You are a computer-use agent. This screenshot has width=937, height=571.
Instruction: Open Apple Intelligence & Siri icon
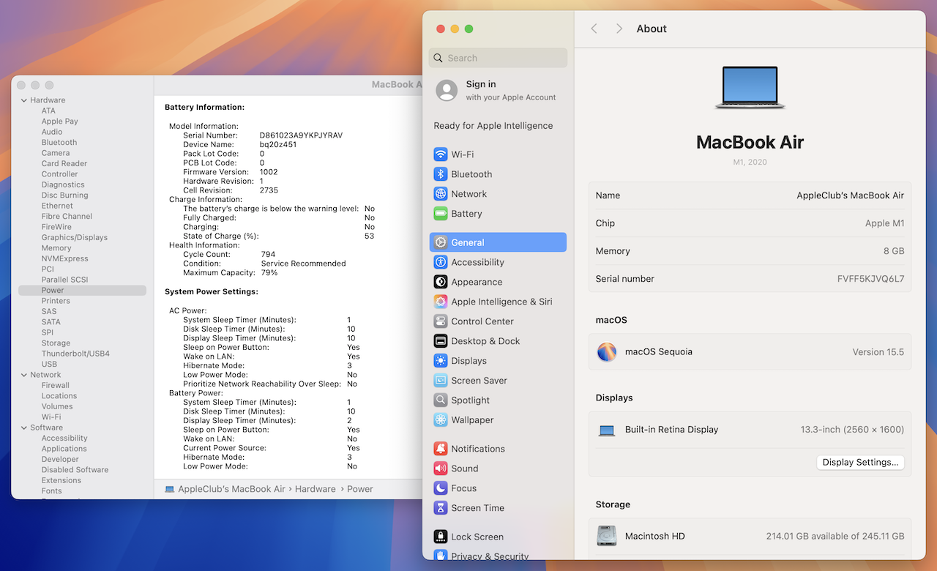440,302
